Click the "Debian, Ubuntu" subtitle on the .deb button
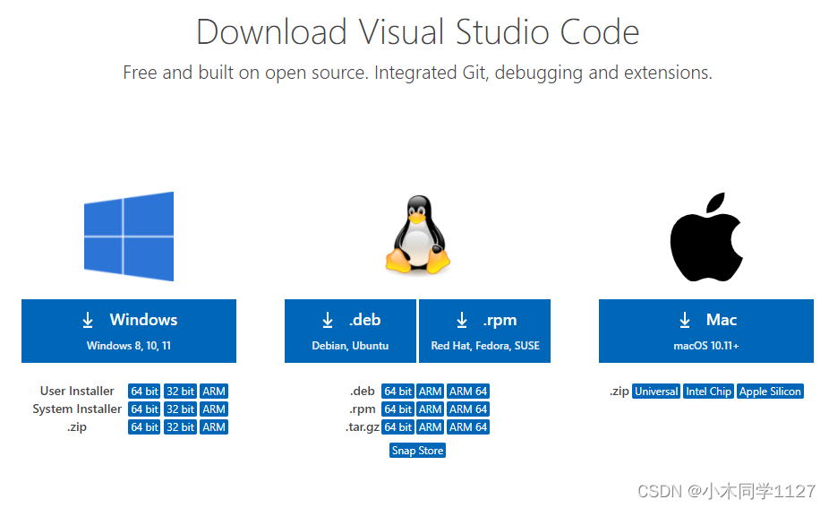Image resolution: width=829 pixels, height=508 pixels. pyautogui.click(x=350, y=346)
